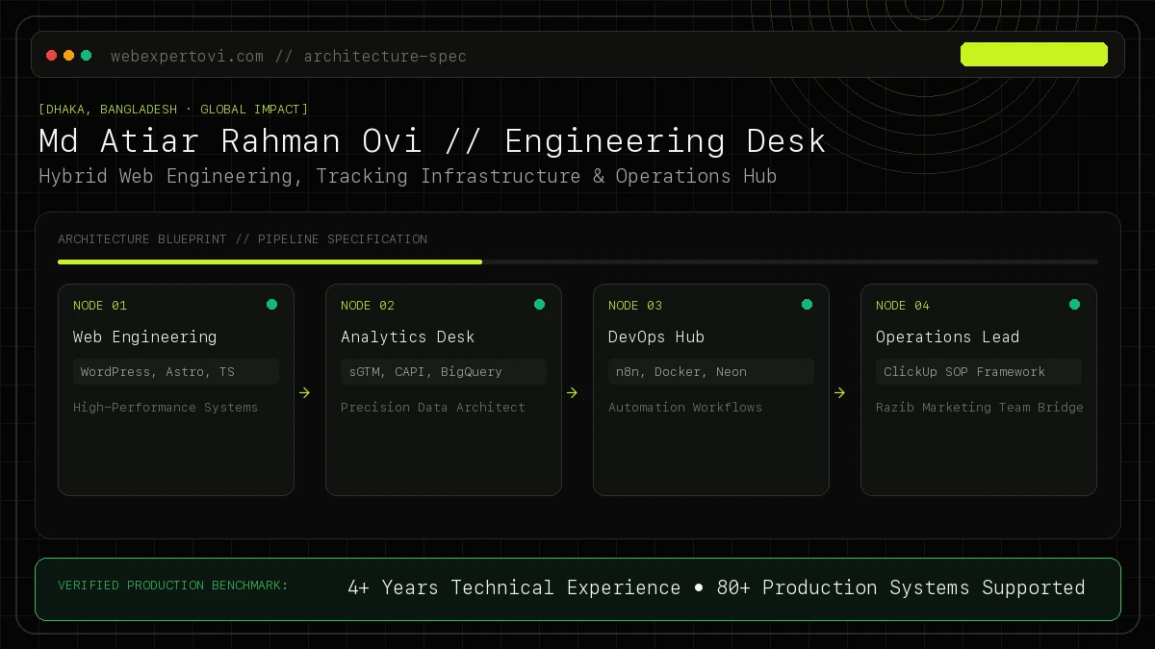
Task: Click the status dot on NODE 04
Action: coord(1074,305)
